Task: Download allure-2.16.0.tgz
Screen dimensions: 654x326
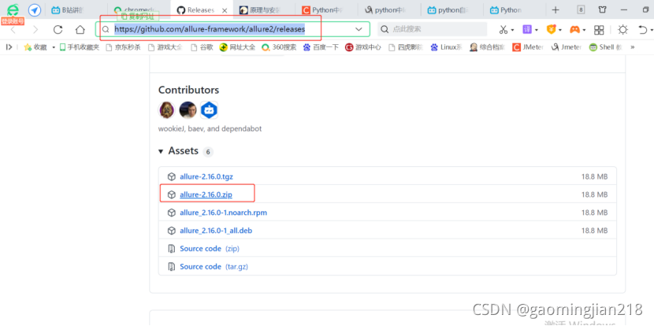Action: (x=206, y=176)
